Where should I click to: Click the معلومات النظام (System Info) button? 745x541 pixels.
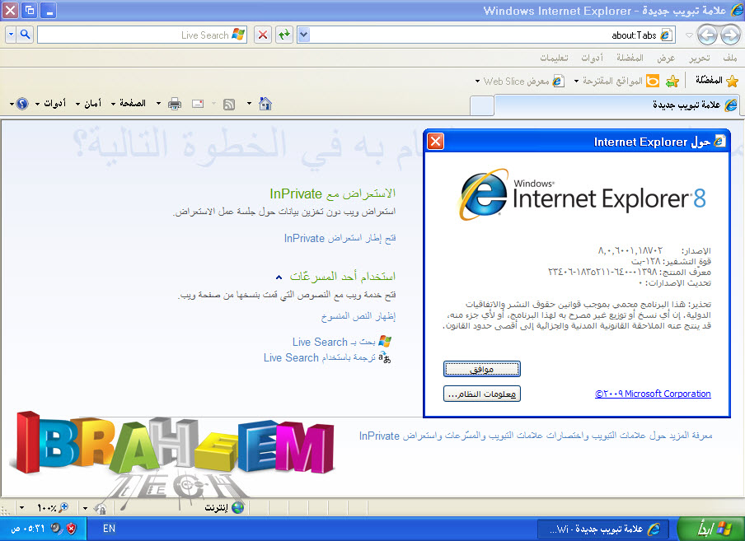pos(482,394)
